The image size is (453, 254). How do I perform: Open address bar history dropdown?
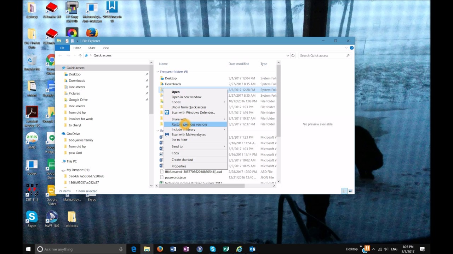point(287,55)
